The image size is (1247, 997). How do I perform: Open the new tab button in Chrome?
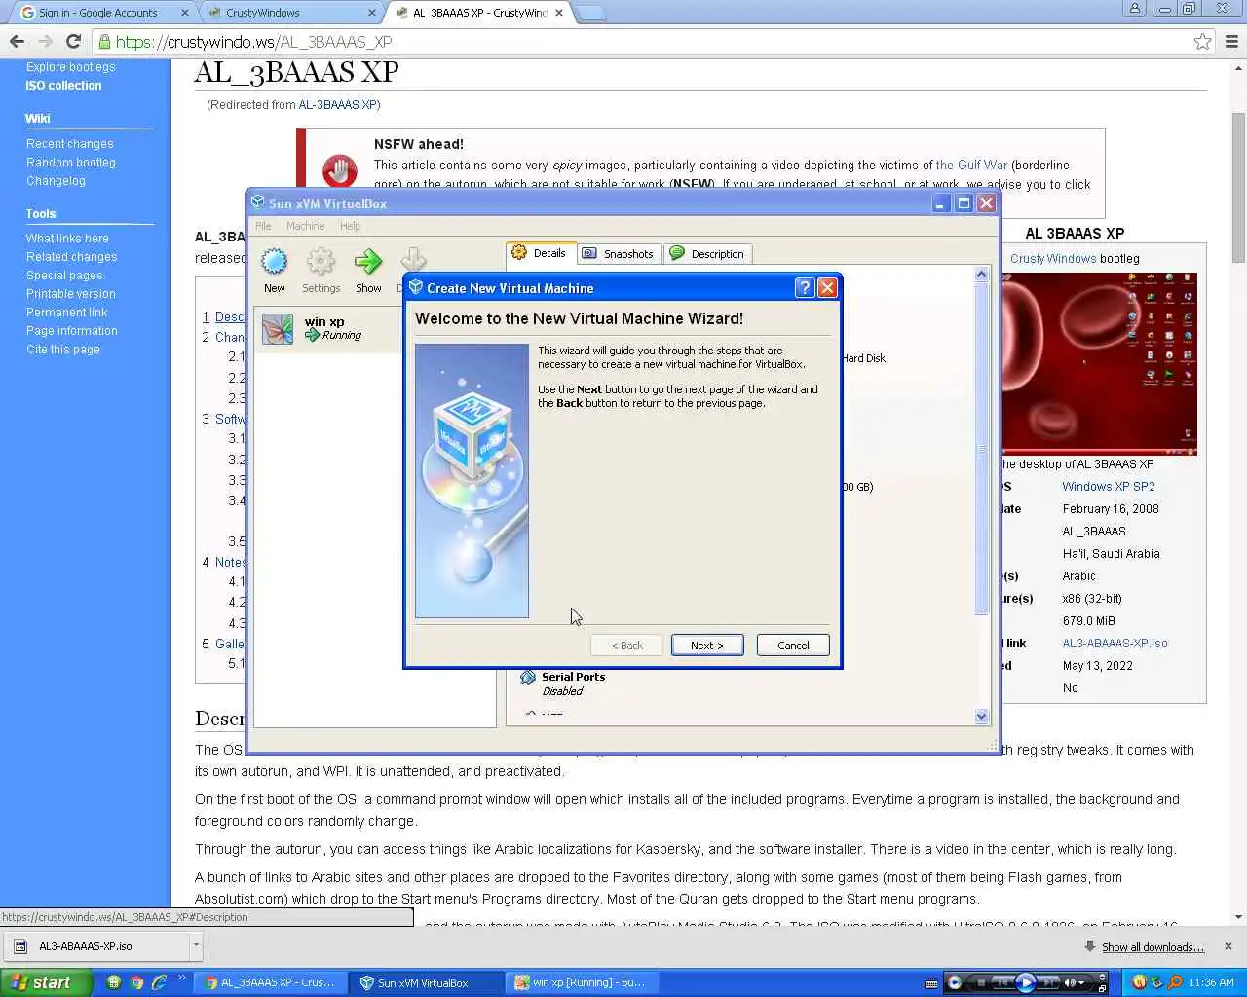click(x=590, y=13)
